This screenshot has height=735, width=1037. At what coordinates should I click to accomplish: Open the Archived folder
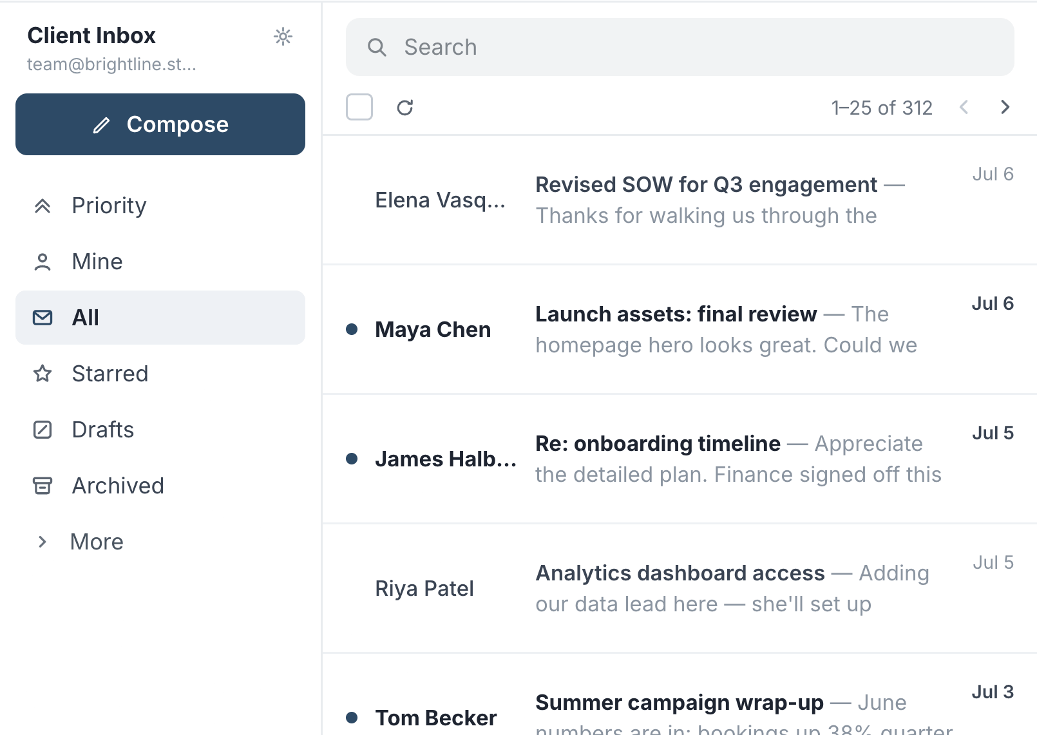click(x=160, y=486)
